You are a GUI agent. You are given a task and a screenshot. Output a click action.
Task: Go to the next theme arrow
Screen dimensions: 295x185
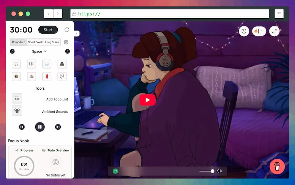click(68, 51)
